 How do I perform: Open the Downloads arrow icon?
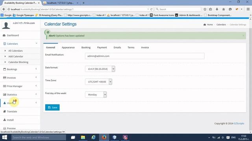click(217, 9)
